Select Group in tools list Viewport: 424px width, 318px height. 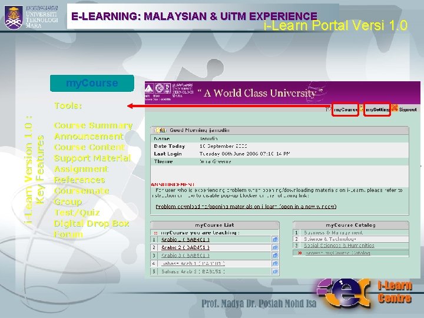[x=68, y=202]
